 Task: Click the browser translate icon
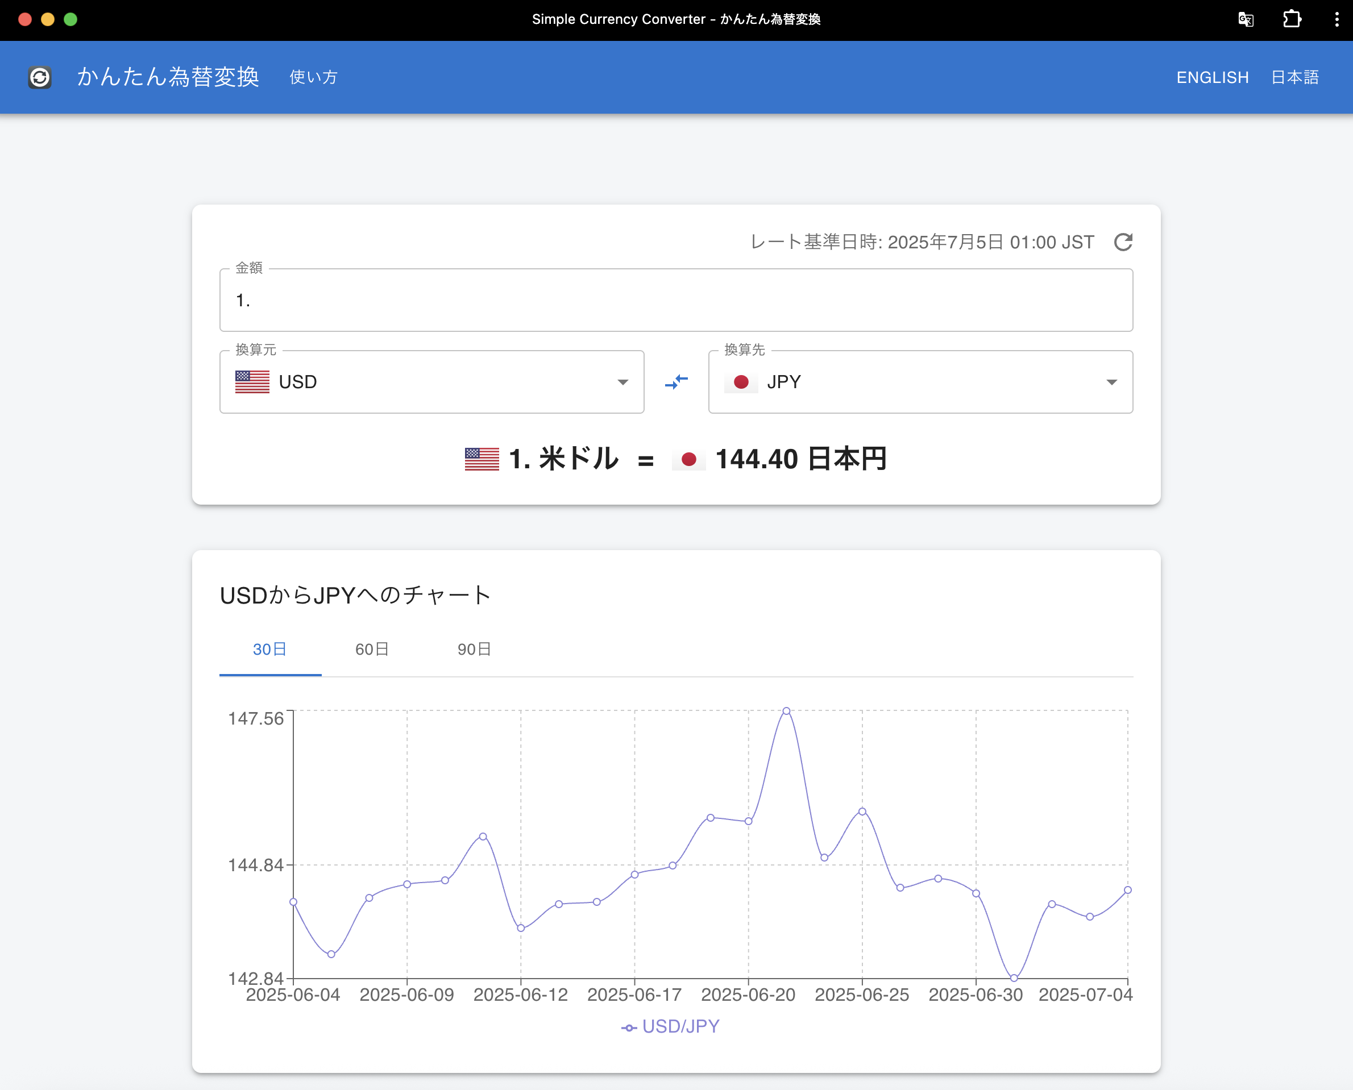click(1246, 19)
